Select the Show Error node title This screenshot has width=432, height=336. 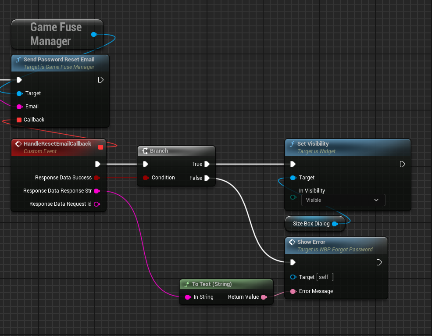coord(311,242)
